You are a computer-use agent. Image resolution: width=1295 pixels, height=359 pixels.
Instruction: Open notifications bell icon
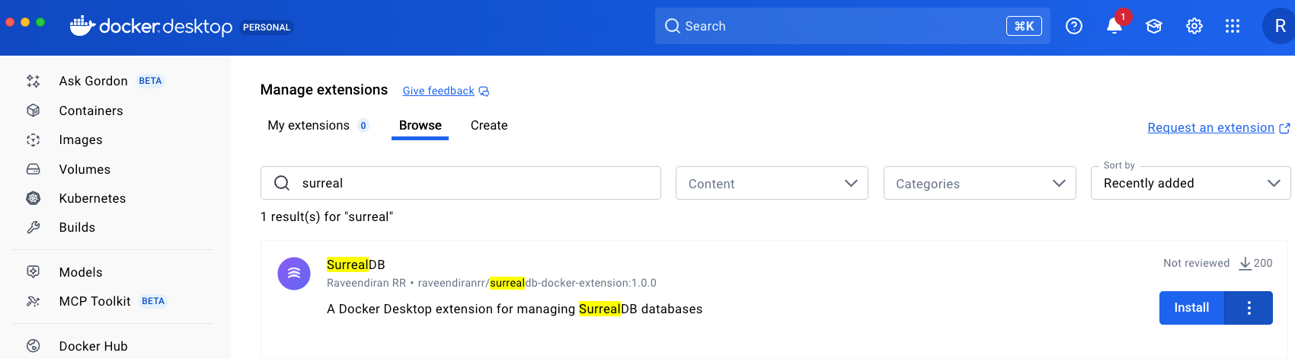click(x=1114, y=26)
